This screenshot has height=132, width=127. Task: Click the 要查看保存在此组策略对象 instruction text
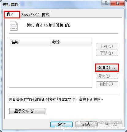click(x=56, y=99)
